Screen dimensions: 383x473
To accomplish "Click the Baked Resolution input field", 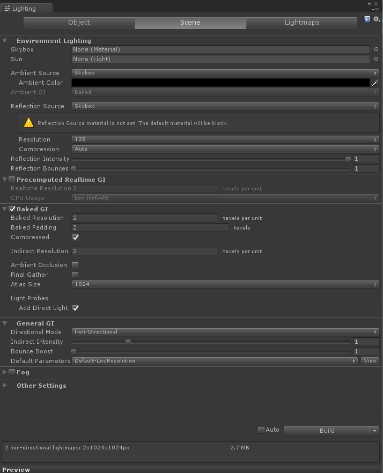I will (x=145, y=218).
